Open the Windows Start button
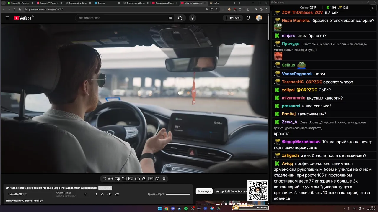 [160, 208]
